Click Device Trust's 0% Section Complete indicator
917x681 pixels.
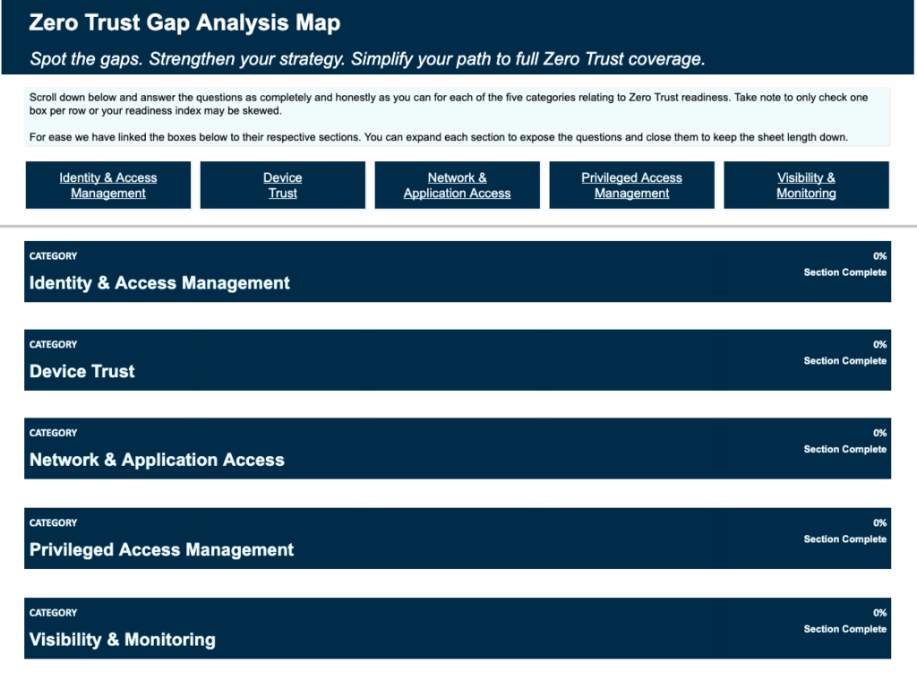[x=844, y=353]
